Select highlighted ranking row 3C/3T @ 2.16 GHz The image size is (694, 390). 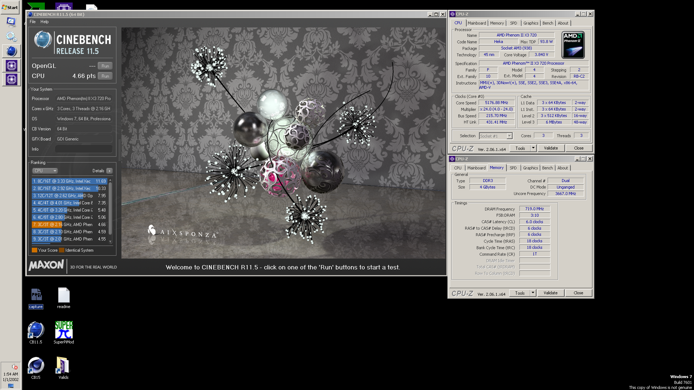coord(69,225)
